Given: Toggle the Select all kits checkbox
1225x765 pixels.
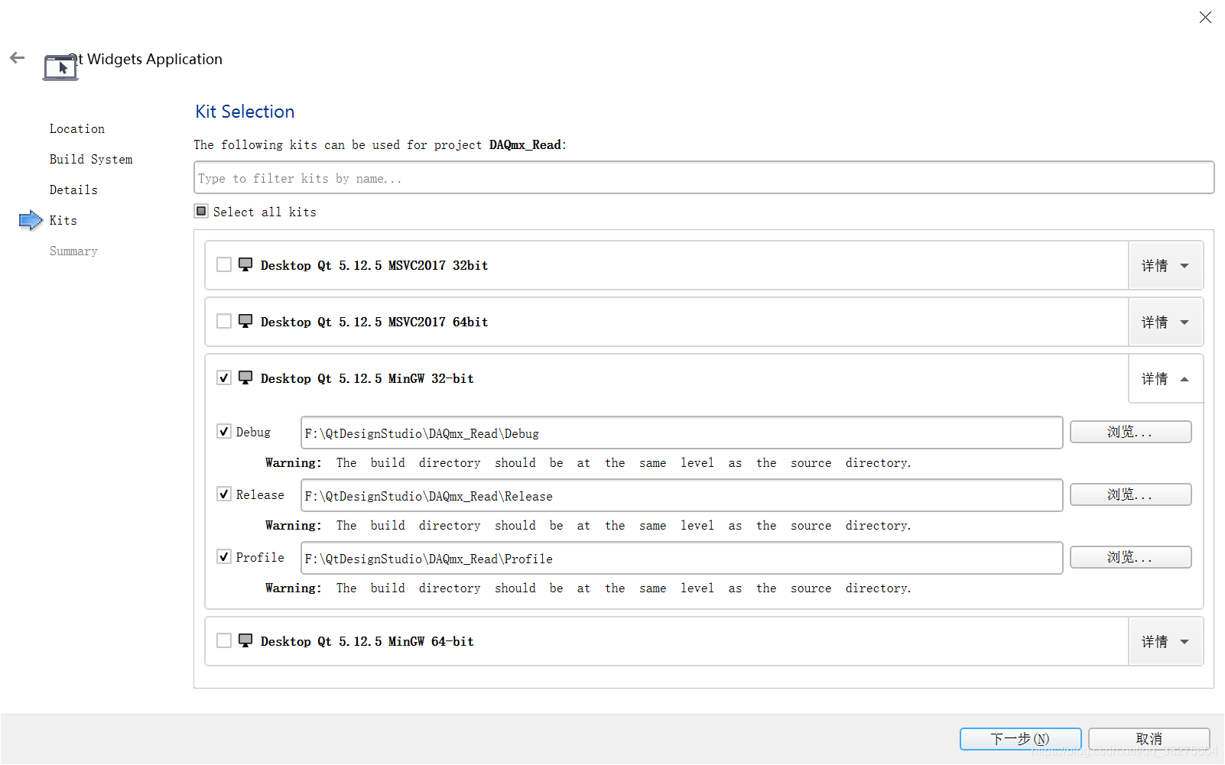Looking at the screenshot, I should click(201, 211).
